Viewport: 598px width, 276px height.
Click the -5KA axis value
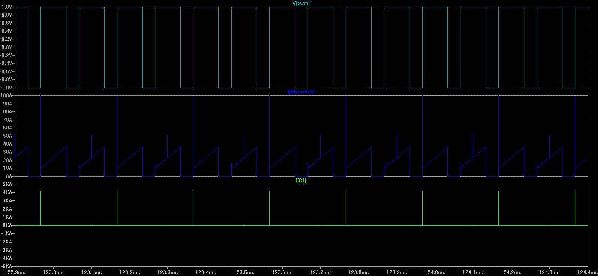tap(6, 267)
